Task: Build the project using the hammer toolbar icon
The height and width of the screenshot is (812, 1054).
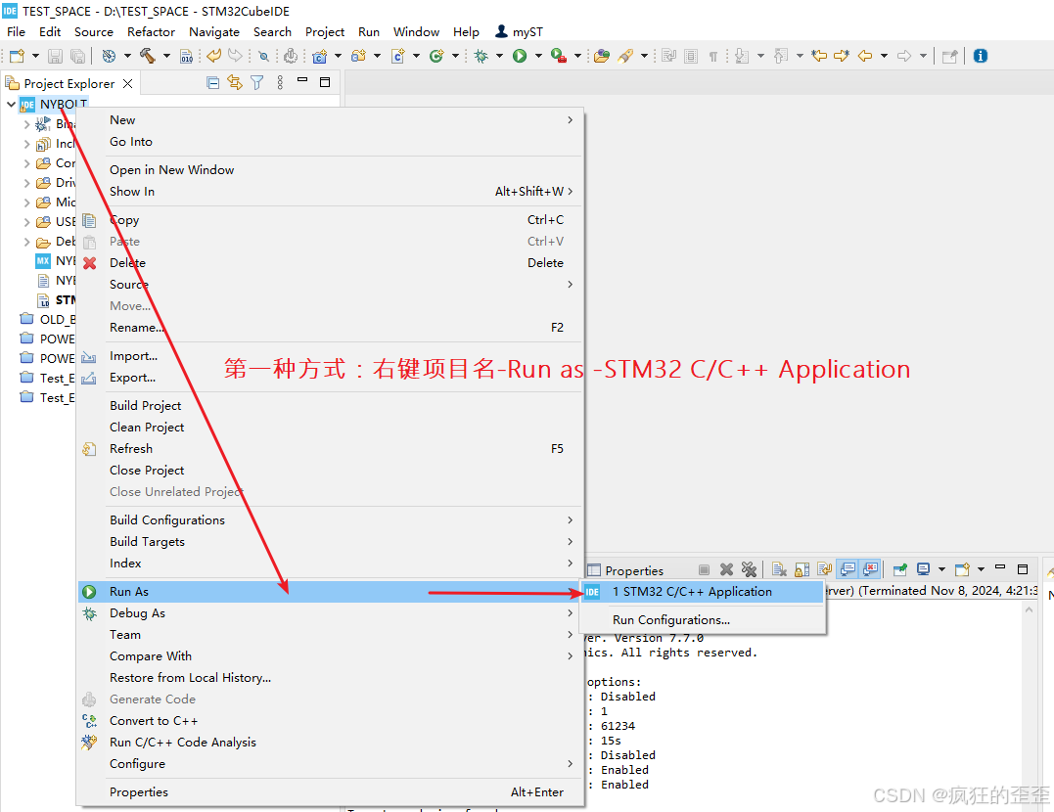Action: pos(146,56)
